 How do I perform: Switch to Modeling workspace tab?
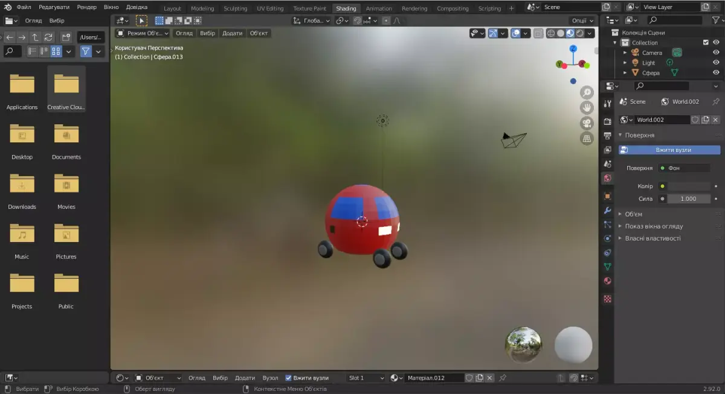pos(202,8)
